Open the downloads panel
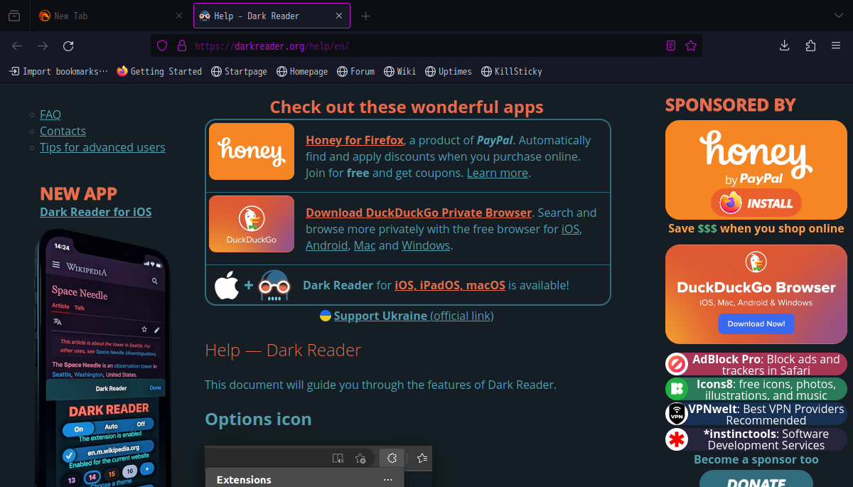This screenshot has width=853, height=487. [x=785, y=46]
